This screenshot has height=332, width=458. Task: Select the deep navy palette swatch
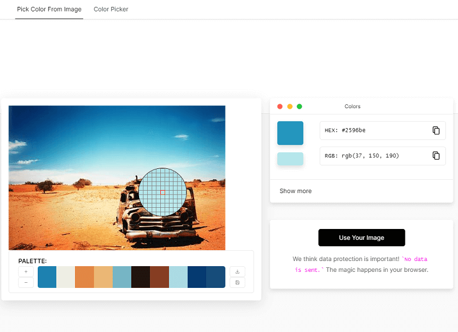[197, 277]
